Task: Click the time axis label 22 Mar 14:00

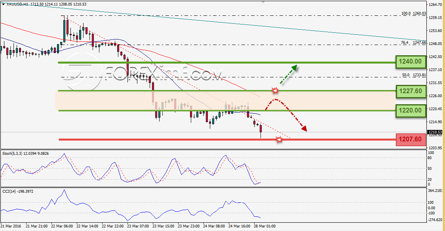Action: (87, 226)
